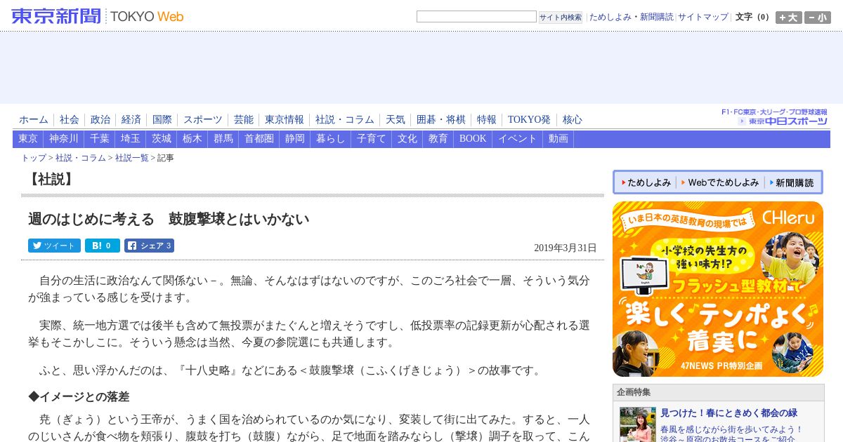The image size is (843, 442).
Task: Open the 春にときめく都会の緑 feature thumbnail
Action: [638, 424]
